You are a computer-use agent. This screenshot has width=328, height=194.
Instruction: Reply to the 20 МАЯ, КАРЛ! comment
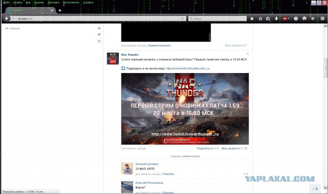click(168, 174)
